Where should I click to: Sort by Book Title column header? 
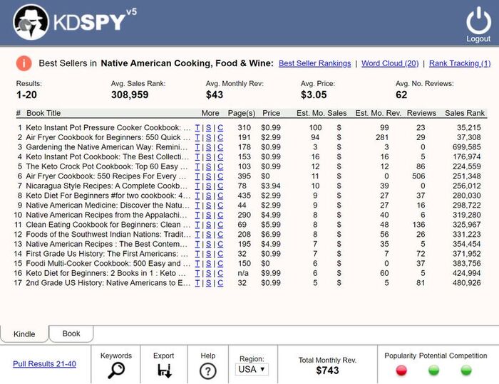pyautogui.click(x=43, y=113)
